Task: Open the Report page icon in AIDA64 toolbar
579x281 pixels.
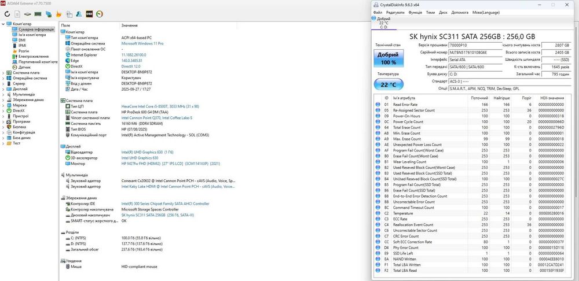Action: (17, 14)
